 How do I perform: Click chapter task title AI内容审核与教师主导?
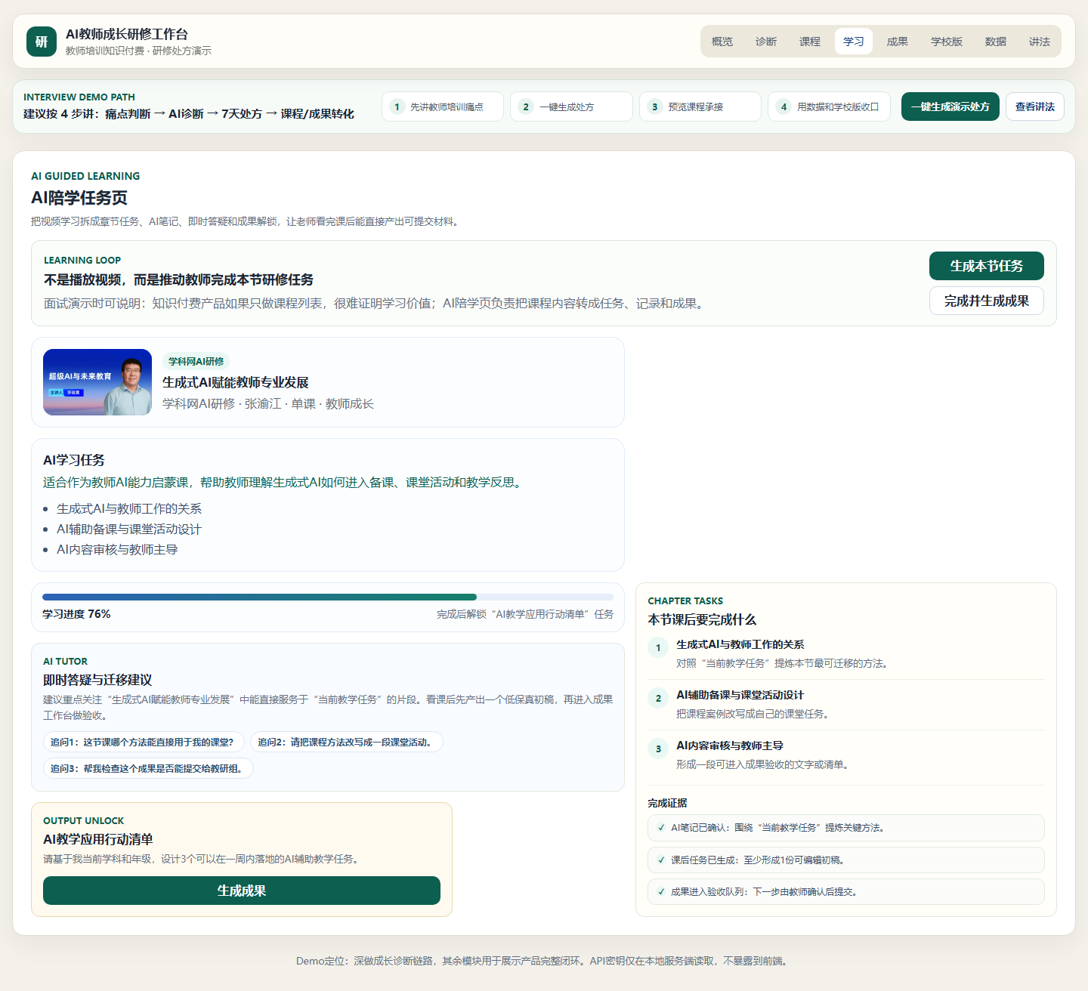coord(730,746)
